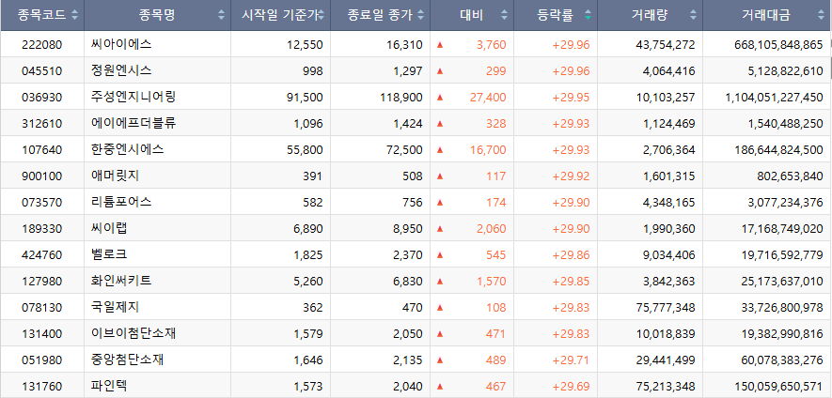This screenshot has width=832, height=398.
Task: Click sort arrows next to 거래량
Action: pyautogui.click(x=694, y=15)
